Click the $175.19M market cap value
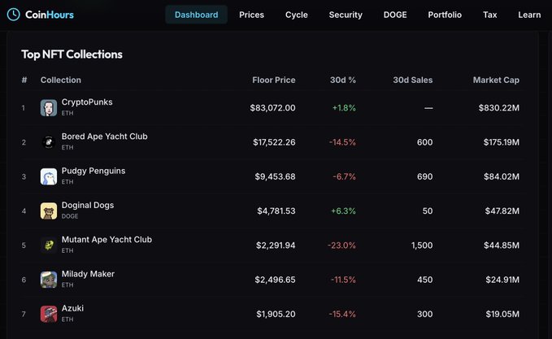552x339 pixels. [x=501, y=142]
